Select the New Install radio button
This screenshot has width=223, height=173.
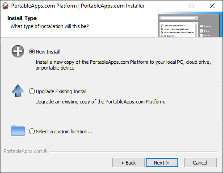32,52
